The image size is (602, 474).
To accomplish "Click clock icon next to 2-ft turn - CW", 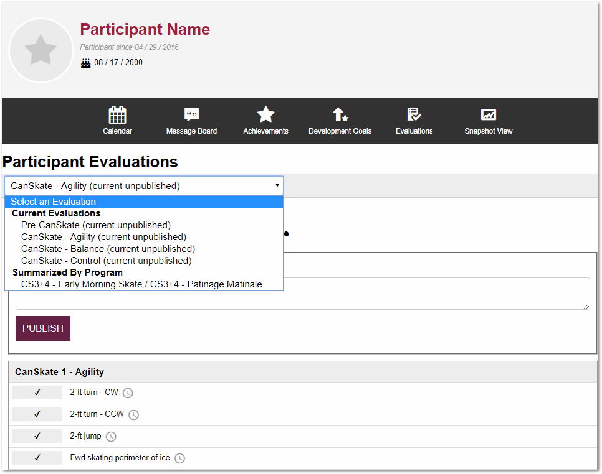I will (x=128, y=393).
